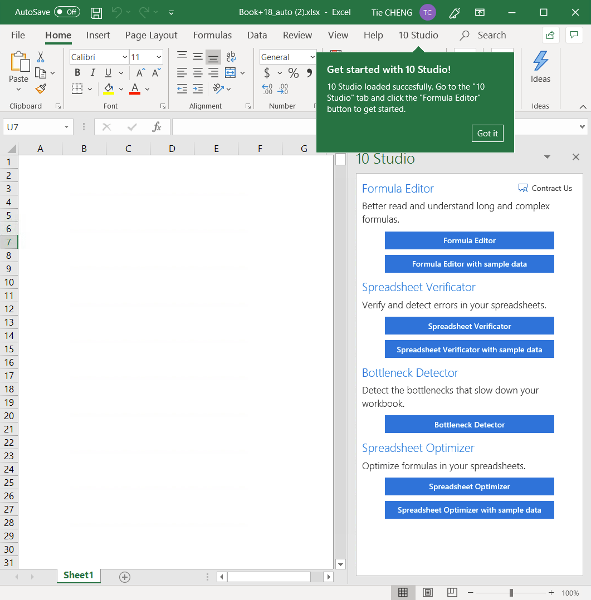Insert Function fx icon in formula bar
The height and width of the screenshot is (600, 591).
[157, 127]
